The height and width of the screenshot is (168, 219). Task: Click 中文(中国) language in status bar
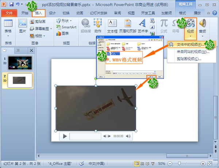click(96, 164)
